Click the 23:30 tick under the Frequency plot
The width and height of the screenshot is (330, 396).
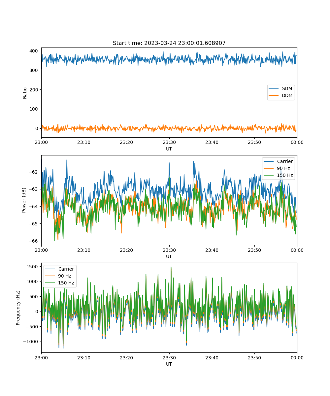point(169,357)
